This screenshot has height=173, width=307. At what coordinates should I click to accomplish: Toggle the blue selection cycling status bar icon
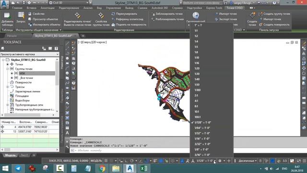[x=161, y=161]
